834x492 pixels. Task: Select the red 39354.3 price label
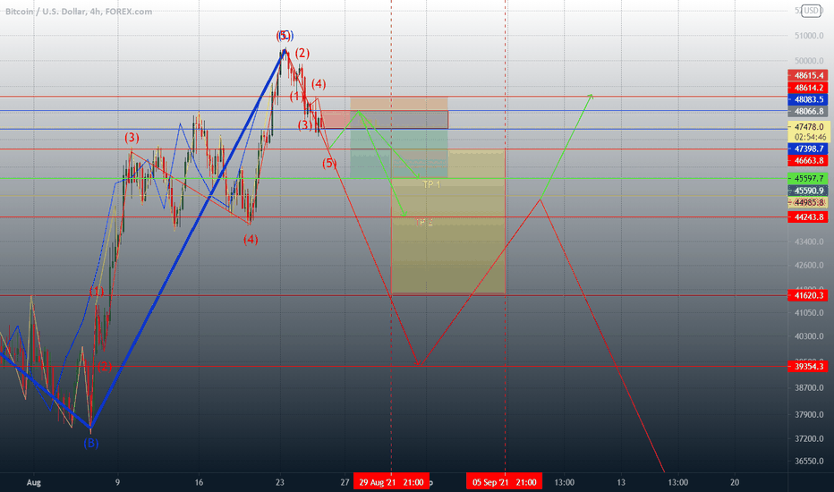[x=808, y=366]
